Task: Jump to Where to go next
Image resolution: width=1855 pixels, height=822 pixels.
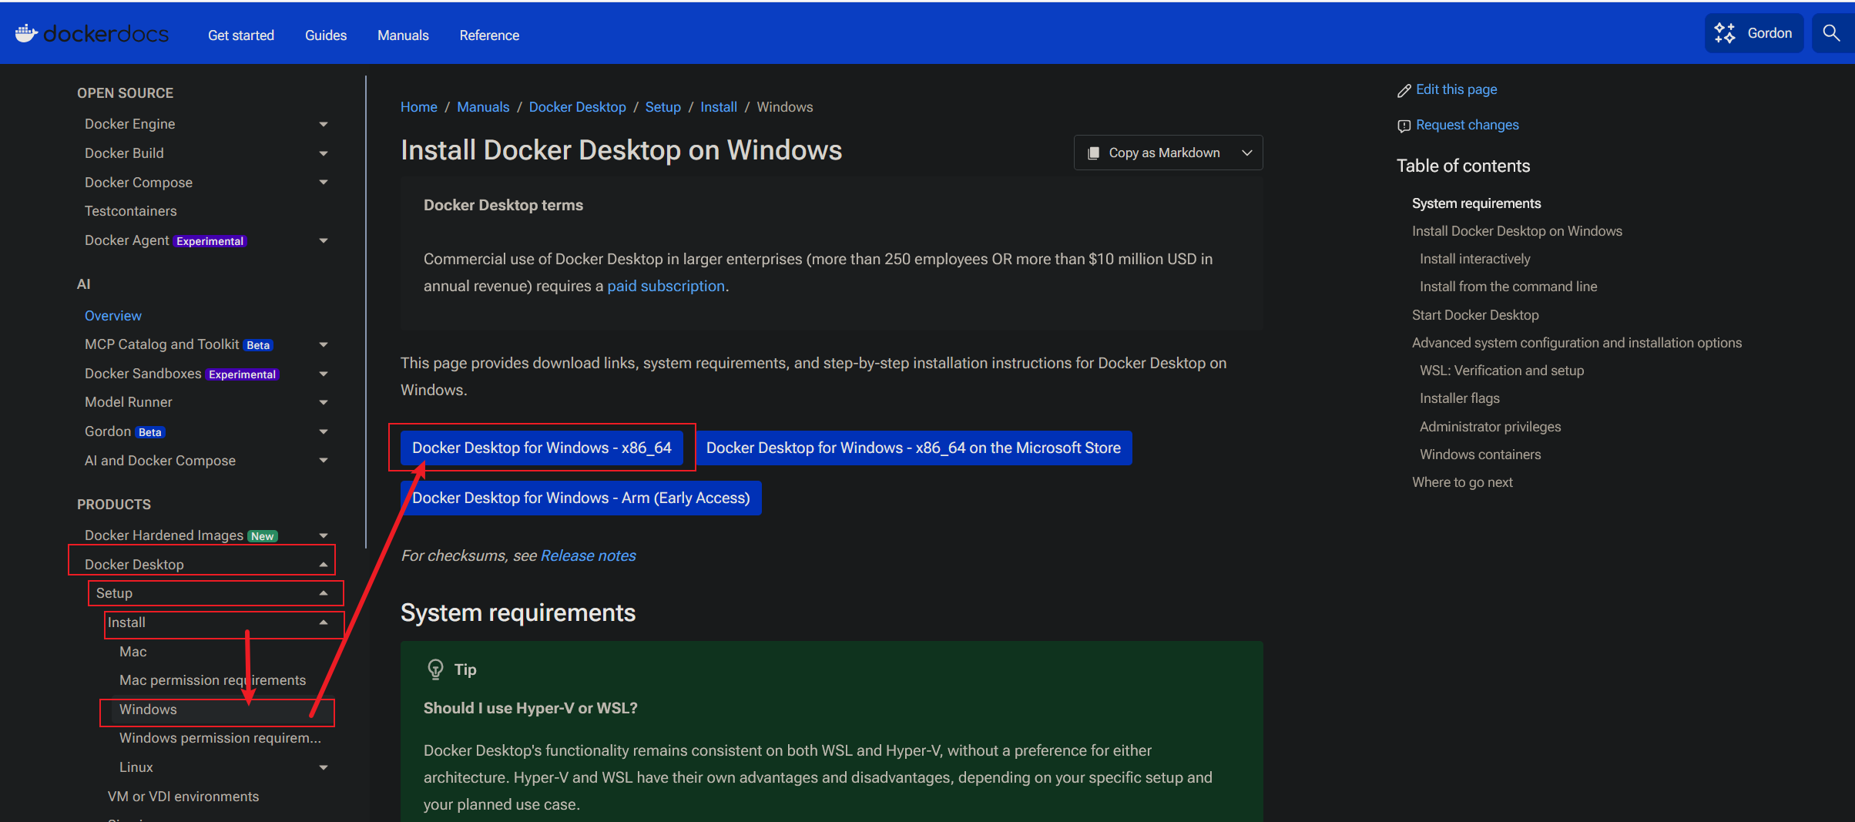Action: 1462,482
